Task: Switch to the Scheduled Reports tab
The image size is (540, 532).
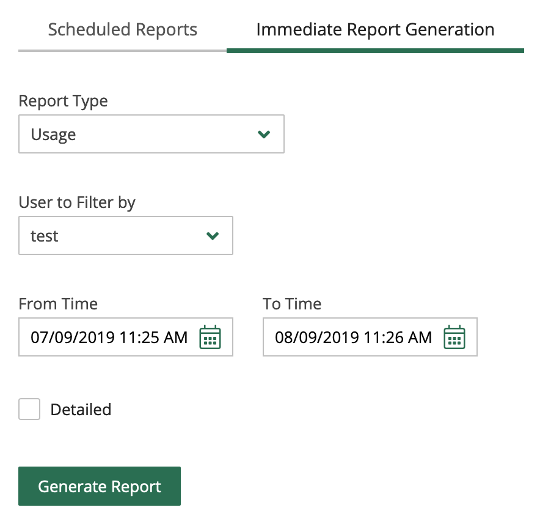Action: click(122, 29)
